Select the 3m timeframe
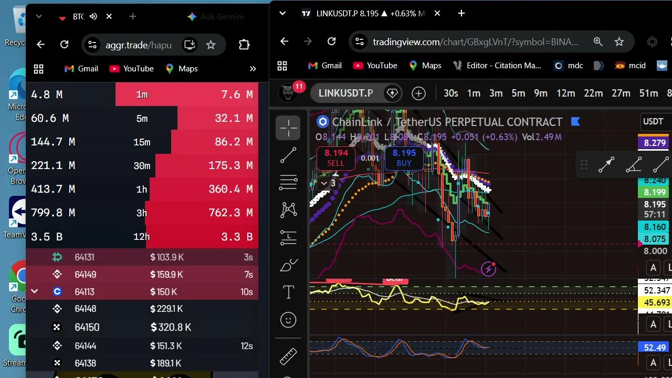This screenshot has height=378, width=672. tap(496, 93)
